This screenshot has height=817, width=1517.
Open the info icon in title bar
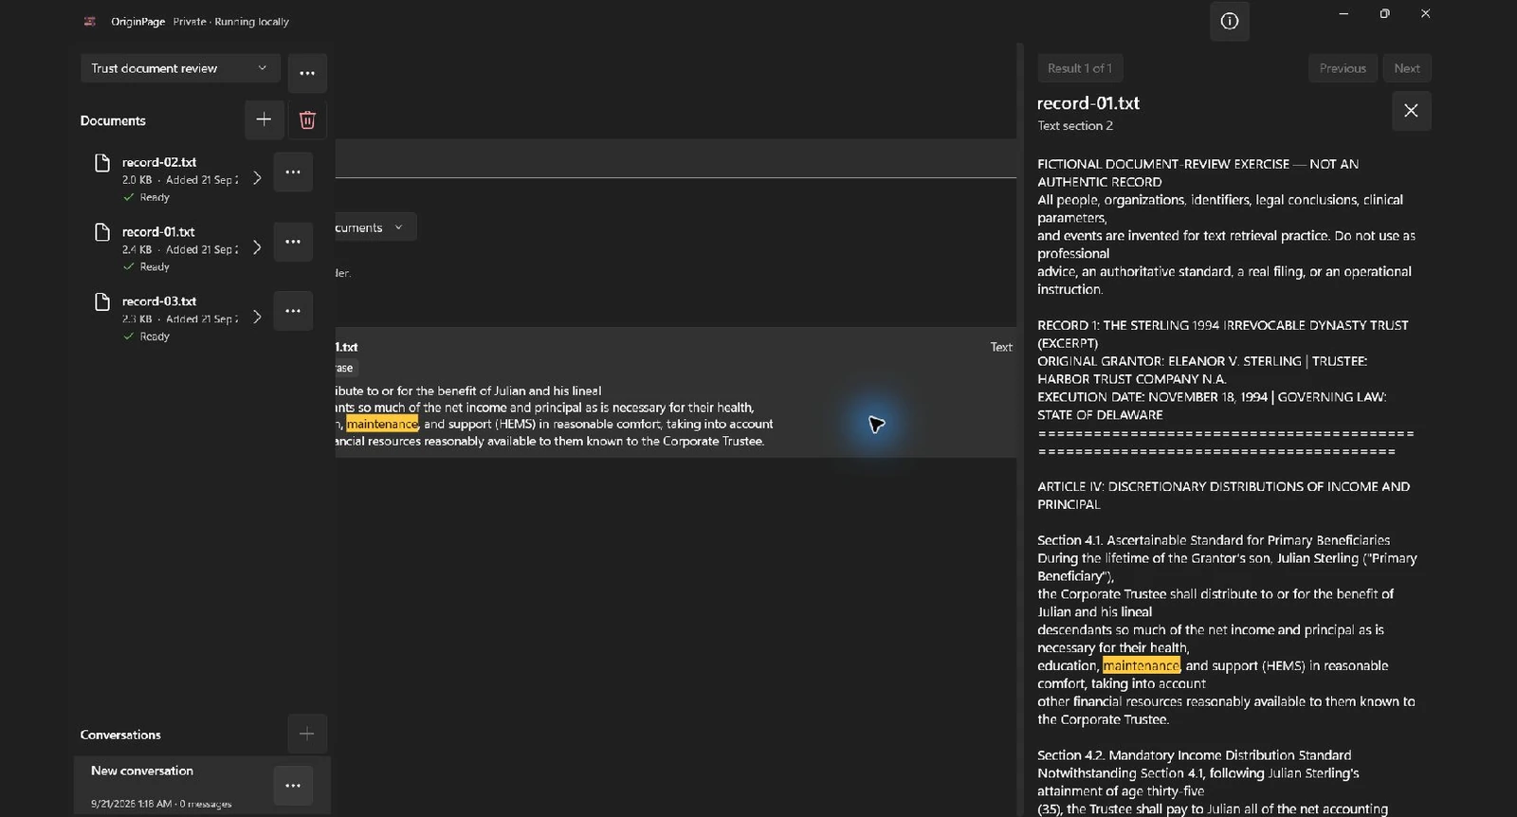click(x=1230, y=21)
